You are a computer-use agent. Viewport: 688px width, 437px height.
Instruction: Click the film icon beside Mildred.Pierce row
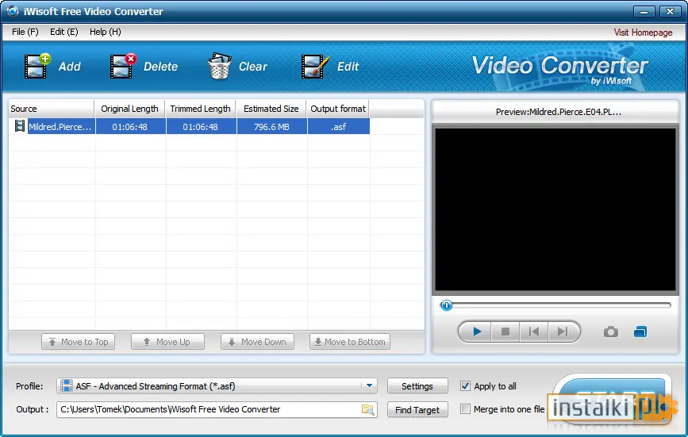pyautogui.click(x=19, y=126)
